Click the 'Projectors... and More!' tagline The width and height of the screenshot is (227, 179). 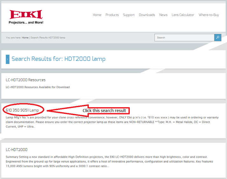(x=26, y=23)
